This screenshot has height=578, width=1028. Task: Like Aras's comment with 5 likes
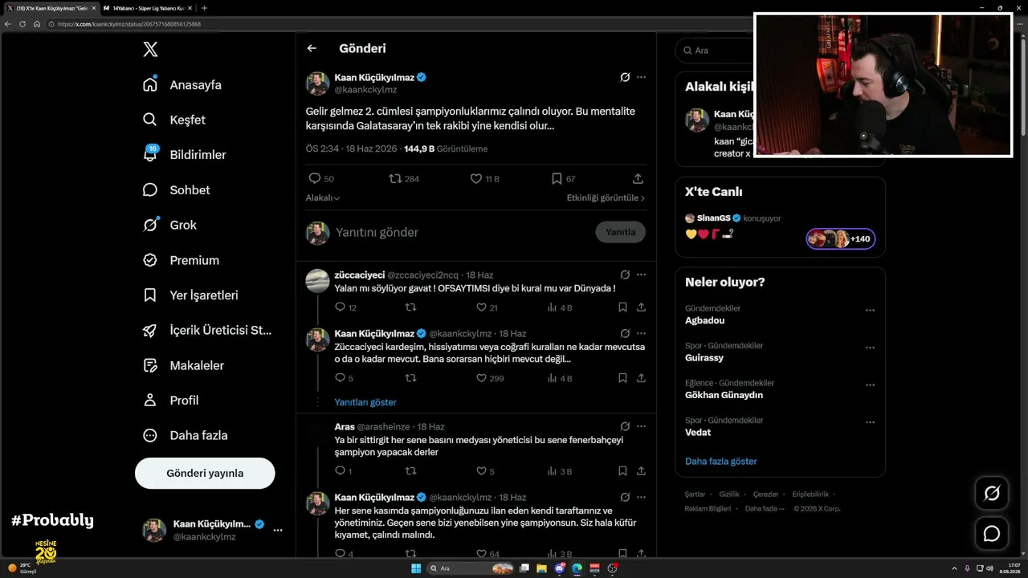click(482, 471)
